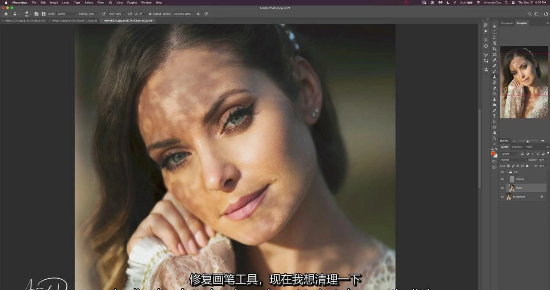Open the layer blend mode Normal dropdown
Screen dimensions: 550x290
coord(513,160)
